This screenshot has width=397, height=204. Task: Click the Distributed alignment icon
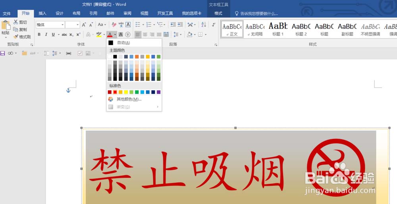pos(166,34)
